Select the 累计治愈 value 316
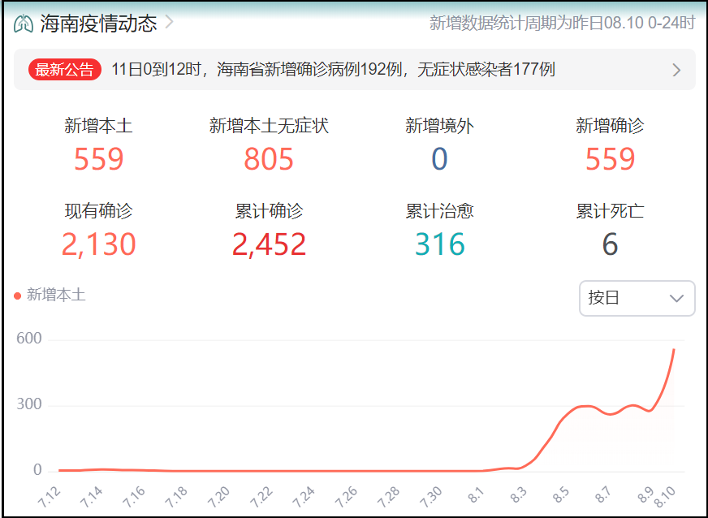The image size is (708, 518). click(439, 244)
